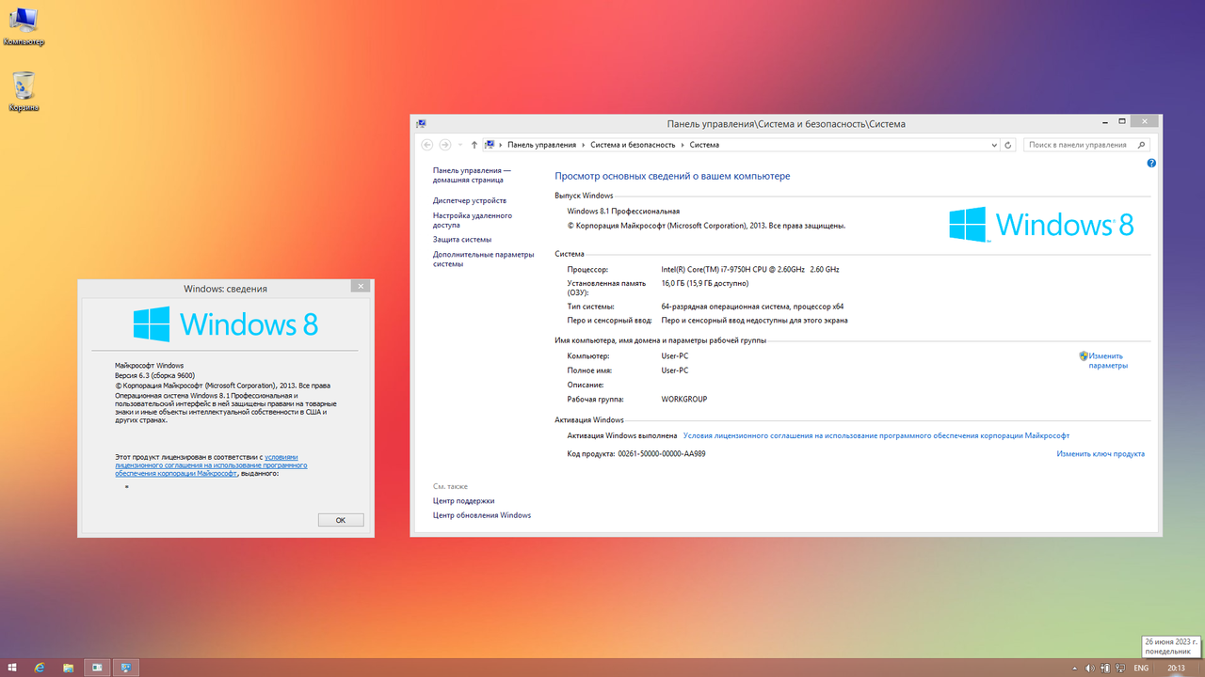Click the search magnifier icon

point(1142,145)
